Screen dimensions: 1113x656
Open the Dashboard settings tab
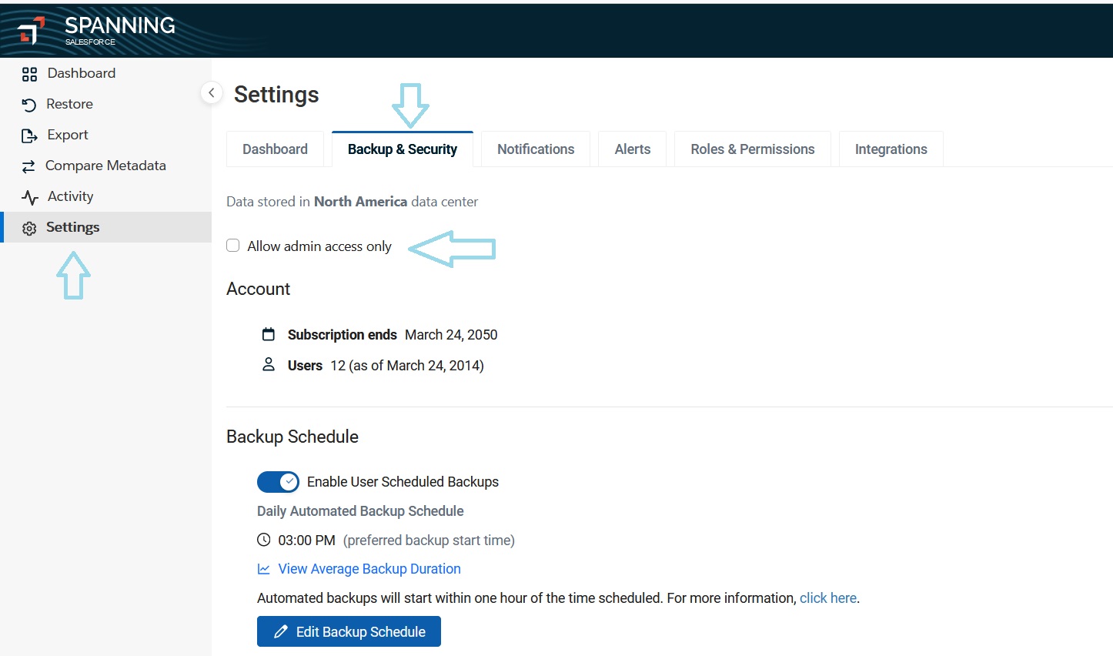[x=275, y=149]
